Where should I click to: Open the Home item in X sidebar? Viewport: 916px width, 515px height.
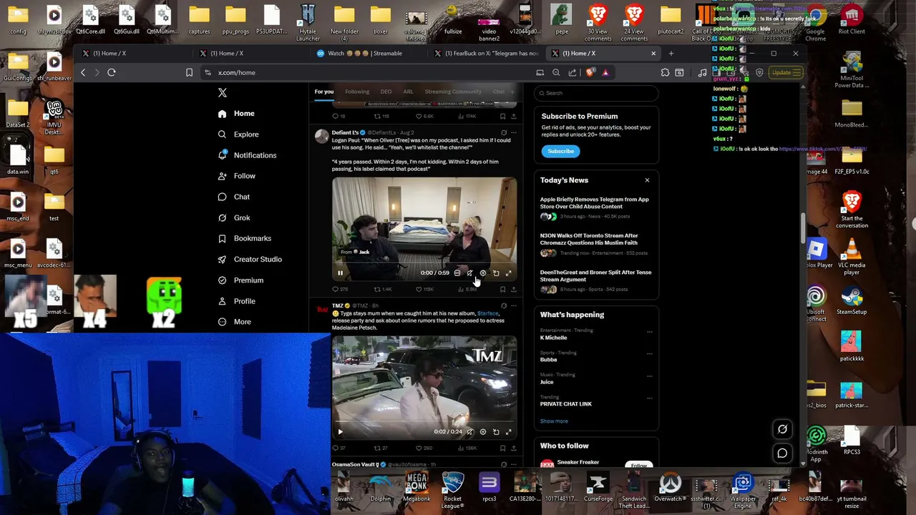click(237, 114)
